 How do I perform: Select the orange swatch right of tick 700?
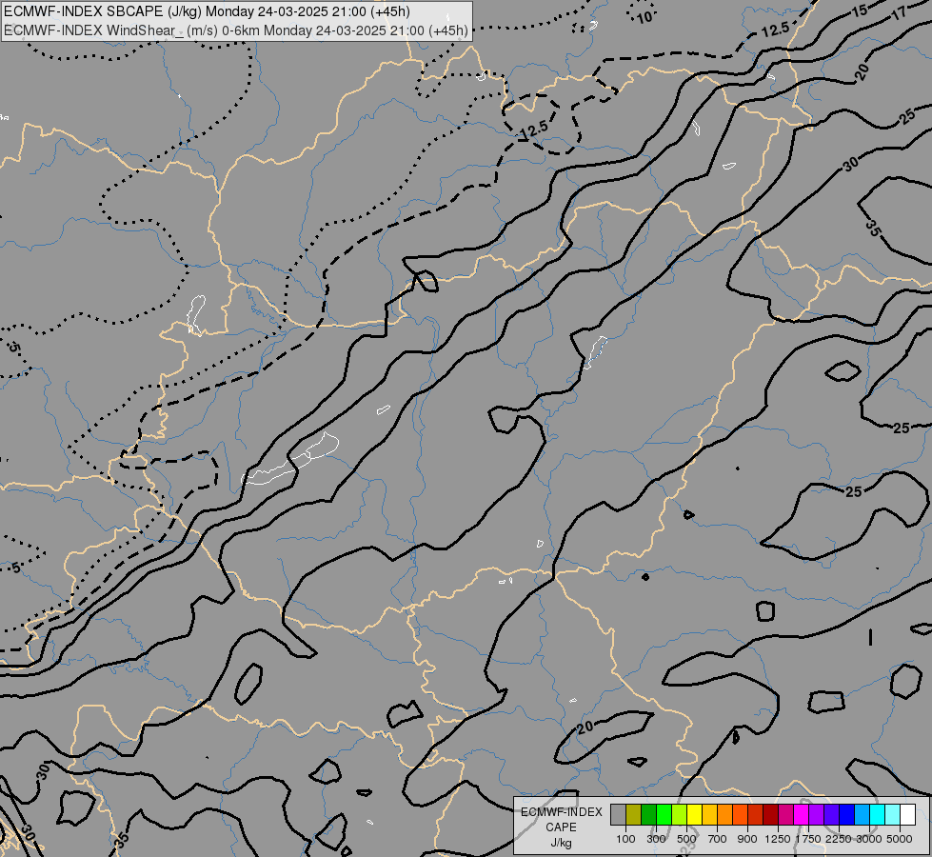[725, 815]
